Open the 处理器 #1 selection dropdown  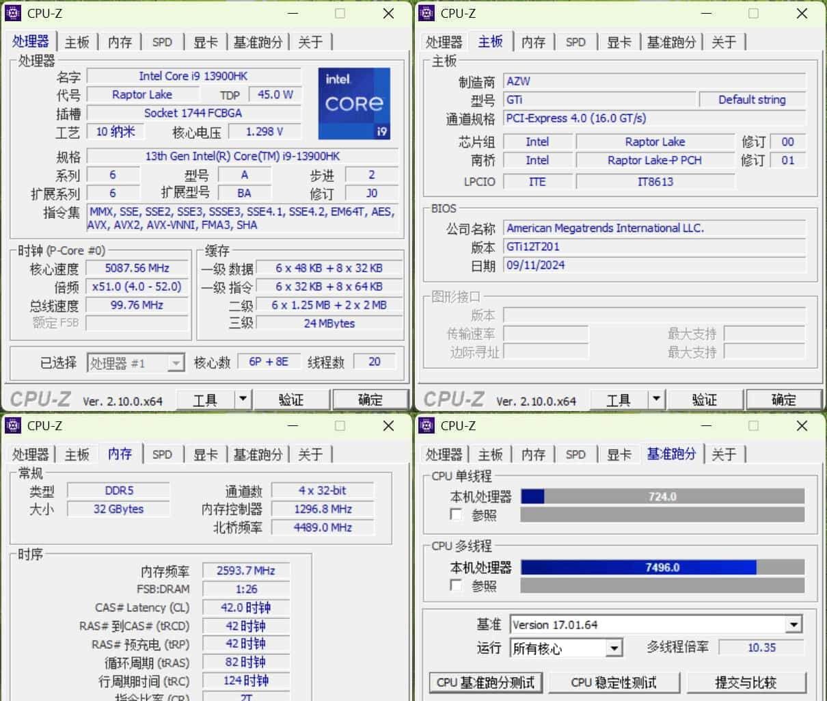(176, 362)
